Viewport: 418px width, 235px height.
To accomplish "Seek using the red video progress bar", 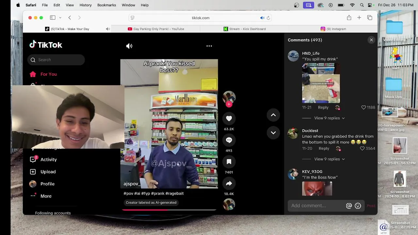I will coord(169,210).
